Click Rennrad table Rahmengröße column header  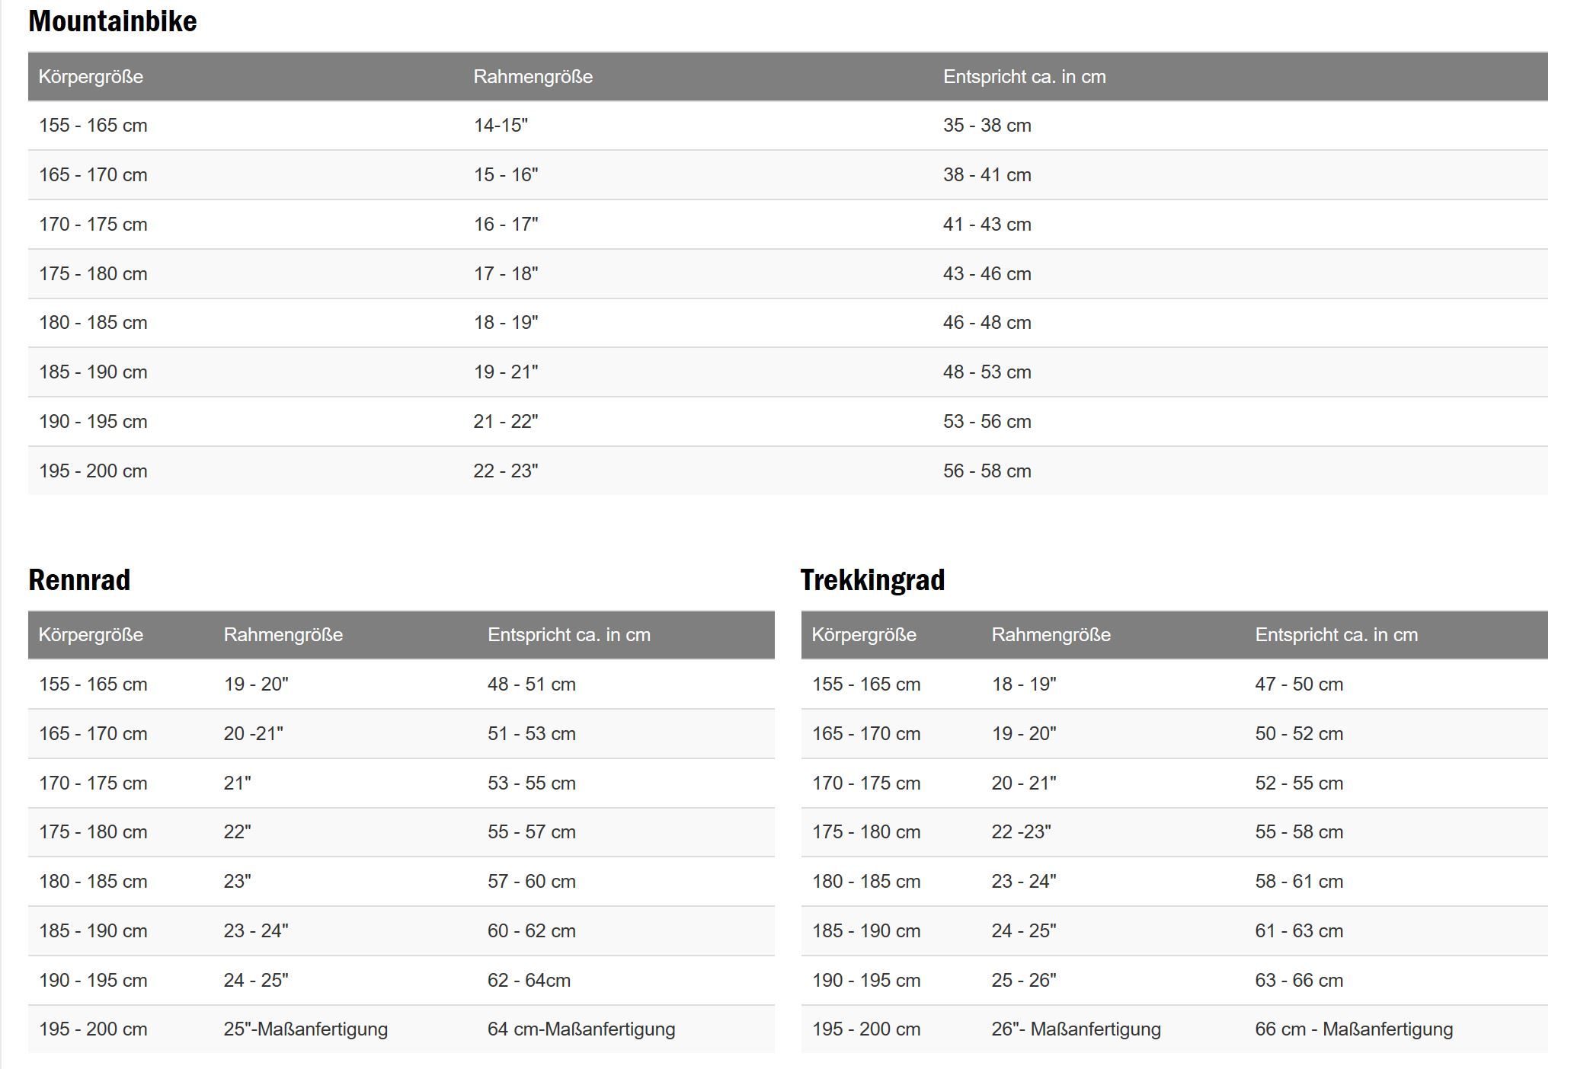283,635
